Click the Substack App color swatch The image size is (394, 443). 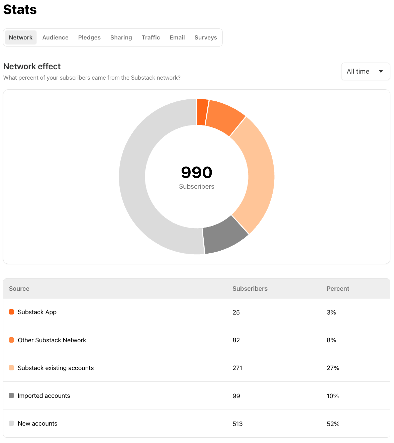pos(11,312)
